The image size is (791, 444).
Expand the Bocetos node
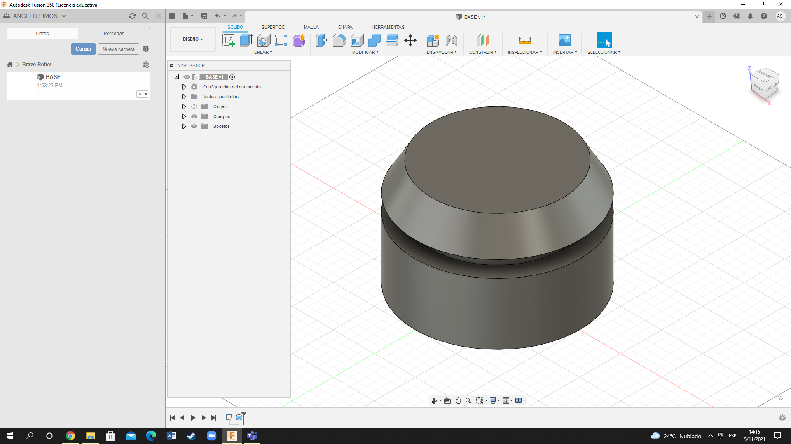(x=184, y=126)
